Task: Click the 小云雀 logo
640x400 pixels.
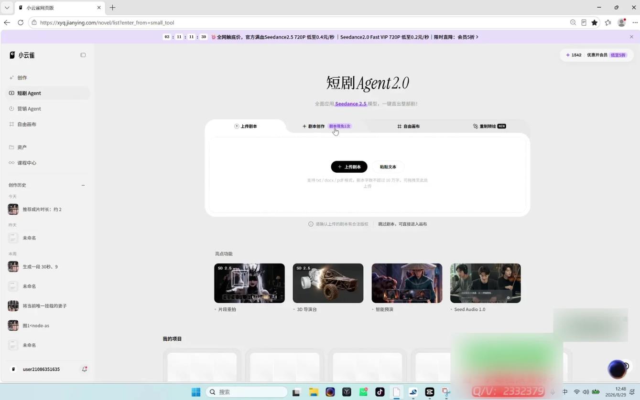Action: click(22, 55)
